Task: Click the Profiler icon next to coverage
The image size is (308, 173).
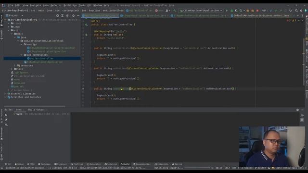Action: pos(241,11)
